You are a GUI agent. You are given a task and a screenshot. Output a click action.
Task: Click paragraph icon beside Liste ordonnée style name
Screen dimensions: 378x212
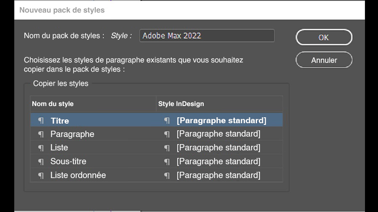coord(41,175)
